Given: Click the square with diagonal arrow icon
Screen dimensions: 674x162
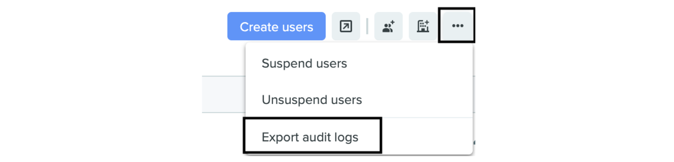Looking at the screenshot, I should [346, 26].
